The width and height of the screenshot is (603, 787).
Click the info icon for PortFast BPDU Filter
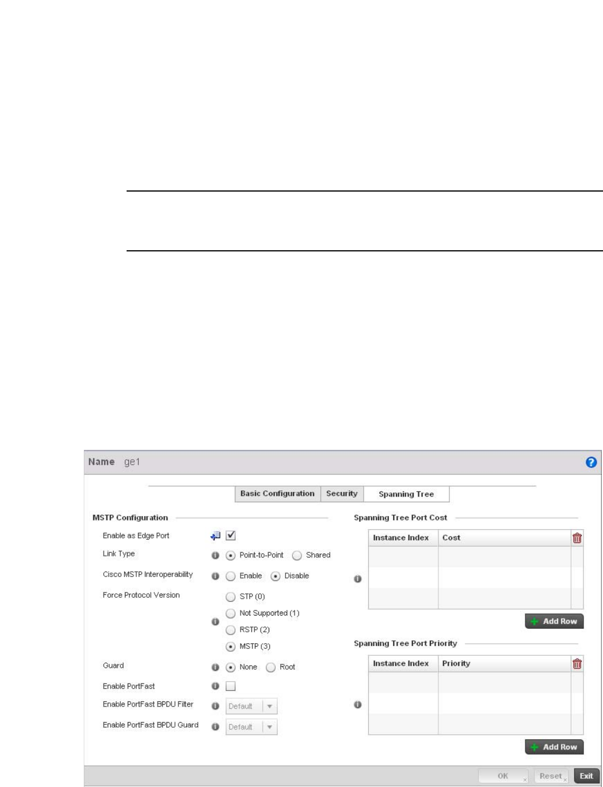pyautogui.click(x=215, y=706)
